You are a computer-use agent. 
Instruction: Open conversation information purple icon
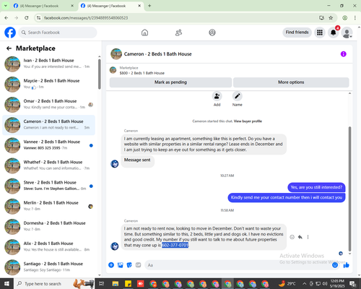343,54
